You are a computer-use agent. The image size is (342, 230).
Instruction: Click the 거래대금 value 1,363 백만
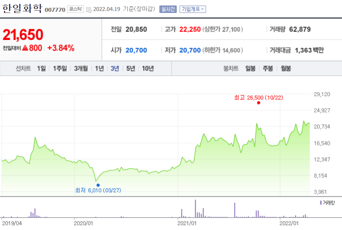(x=309, y=50)
